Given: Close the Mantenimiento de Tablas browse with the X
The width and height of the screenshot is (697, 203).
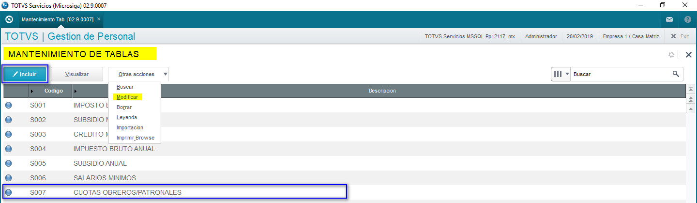Looking at the screenshot, I should click(689, 55).
